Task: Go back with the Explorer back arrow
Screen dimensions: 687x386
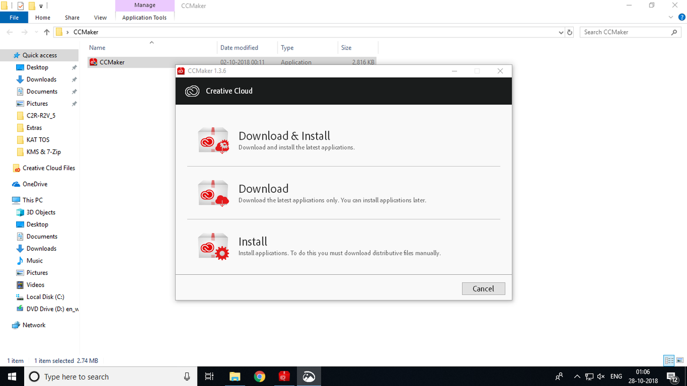Action: click(10, 32)
